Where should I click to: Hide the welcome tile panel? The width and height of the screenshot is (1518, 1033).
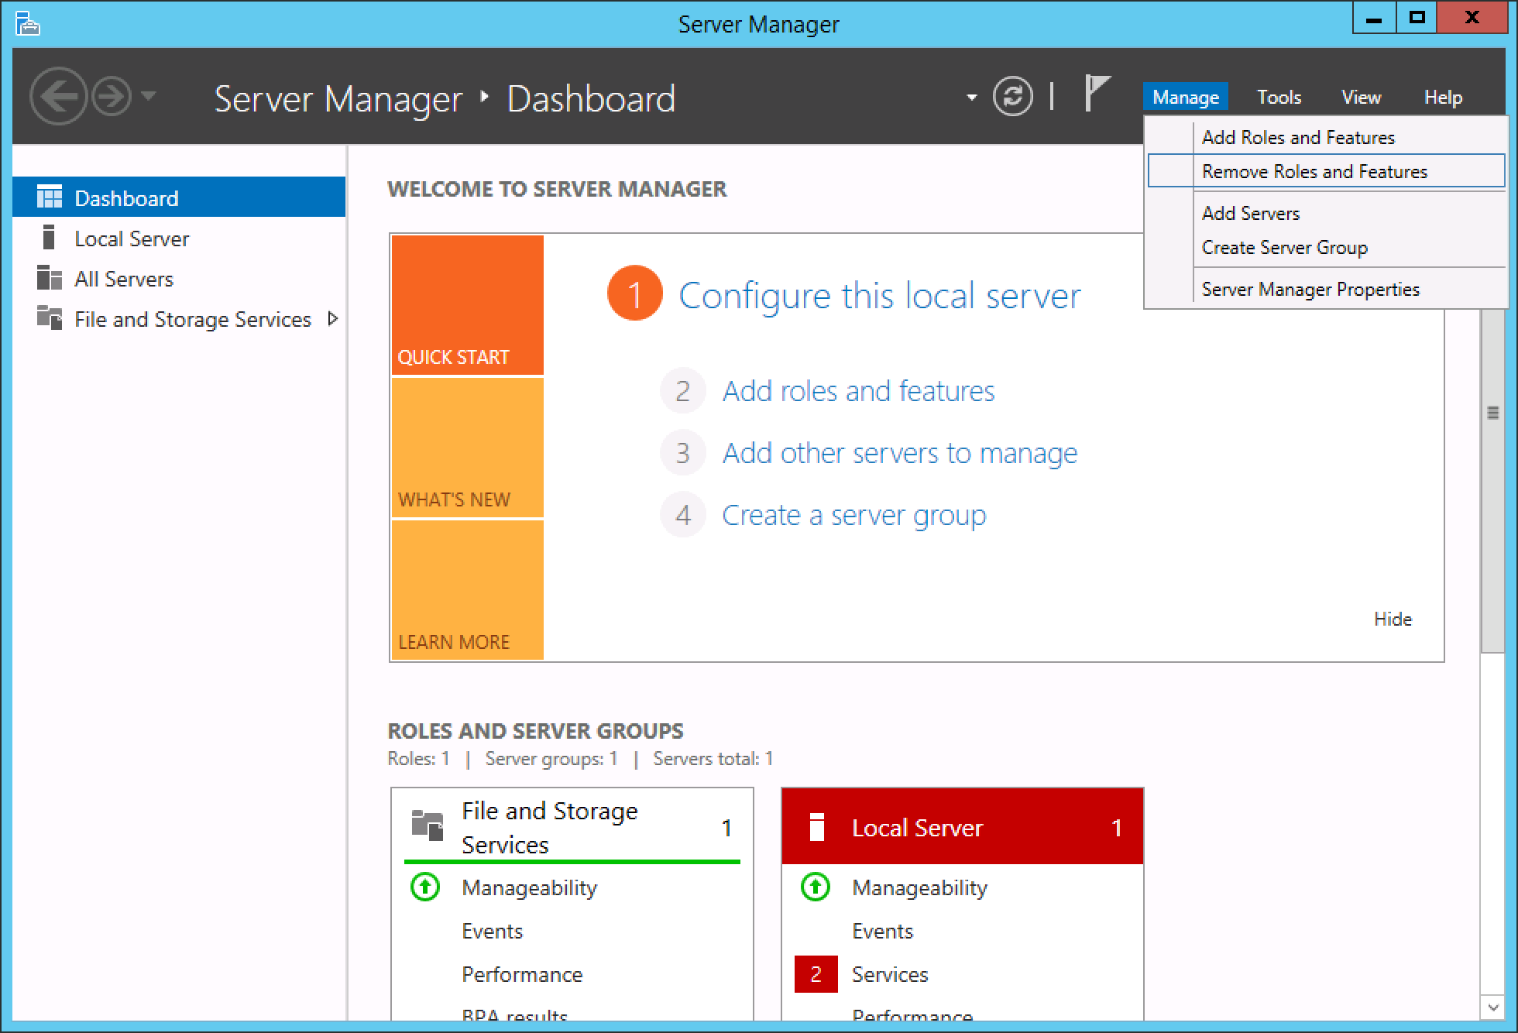pos(1392,619)
